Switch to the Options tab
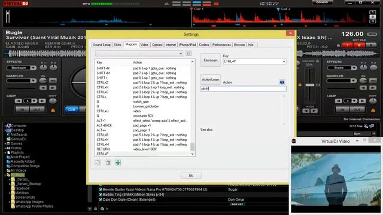383x215 pixels. pyautogui.click(x=157, y=45)
